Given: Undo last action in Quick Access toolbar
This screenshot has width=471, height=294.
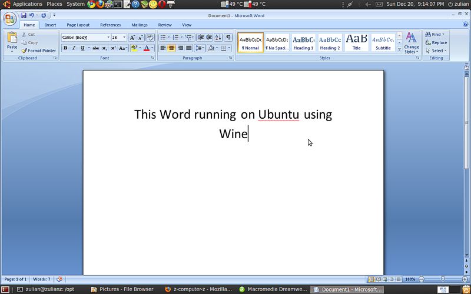Looking at the screenshot, I should [32, 15].
